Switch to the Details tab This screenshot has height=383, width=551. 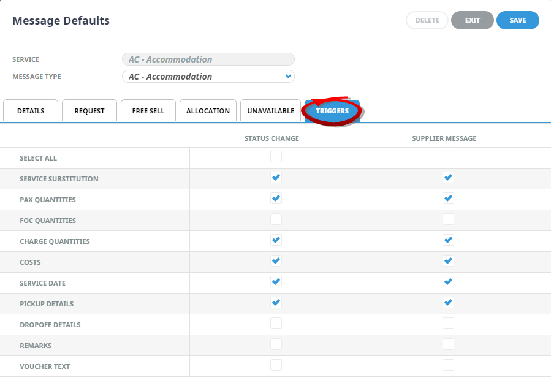click(x=31, y=111)
